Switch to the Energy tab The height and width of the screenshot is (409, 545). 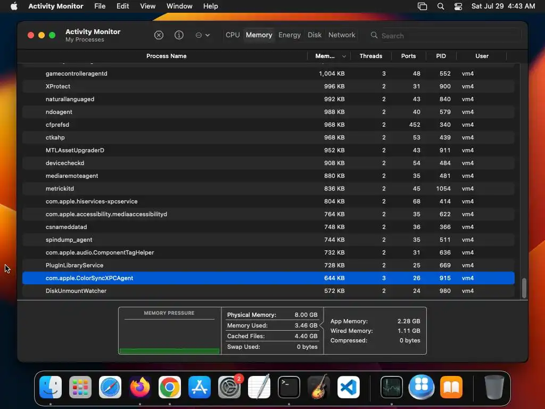[x=290, y=35]
